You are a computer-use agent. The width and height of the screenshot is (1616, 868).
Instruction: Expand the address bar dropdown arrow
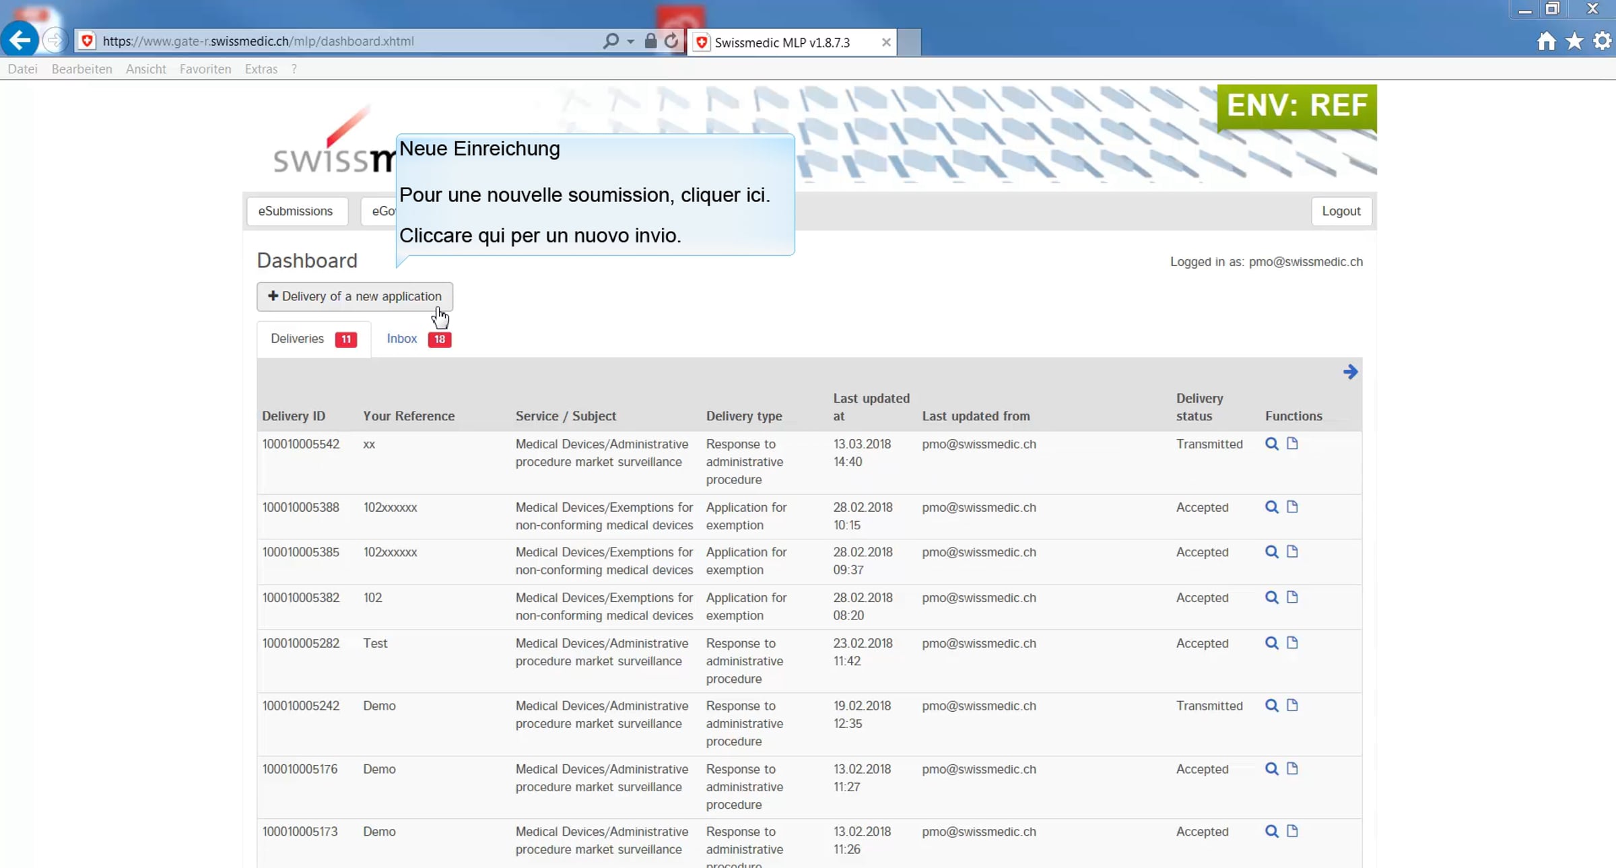[630, 42]
